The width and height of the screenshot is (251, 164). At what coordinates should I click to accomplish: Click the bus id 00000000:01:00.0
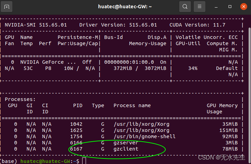129,62
